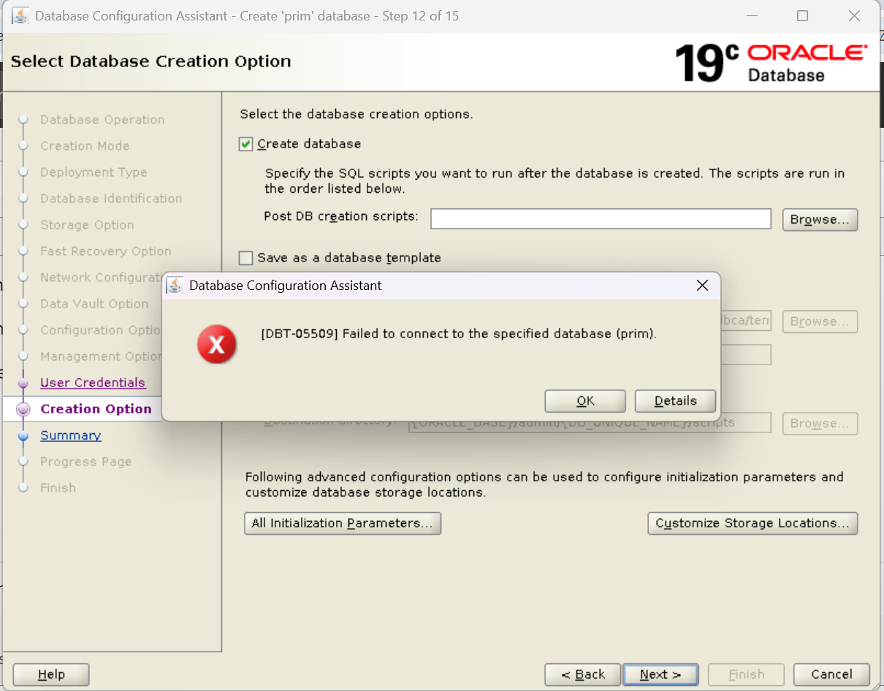Open Customize Storage Locations
Image resolution: width=884 pixels, height=691 pixels.
(x=752, y=523)
